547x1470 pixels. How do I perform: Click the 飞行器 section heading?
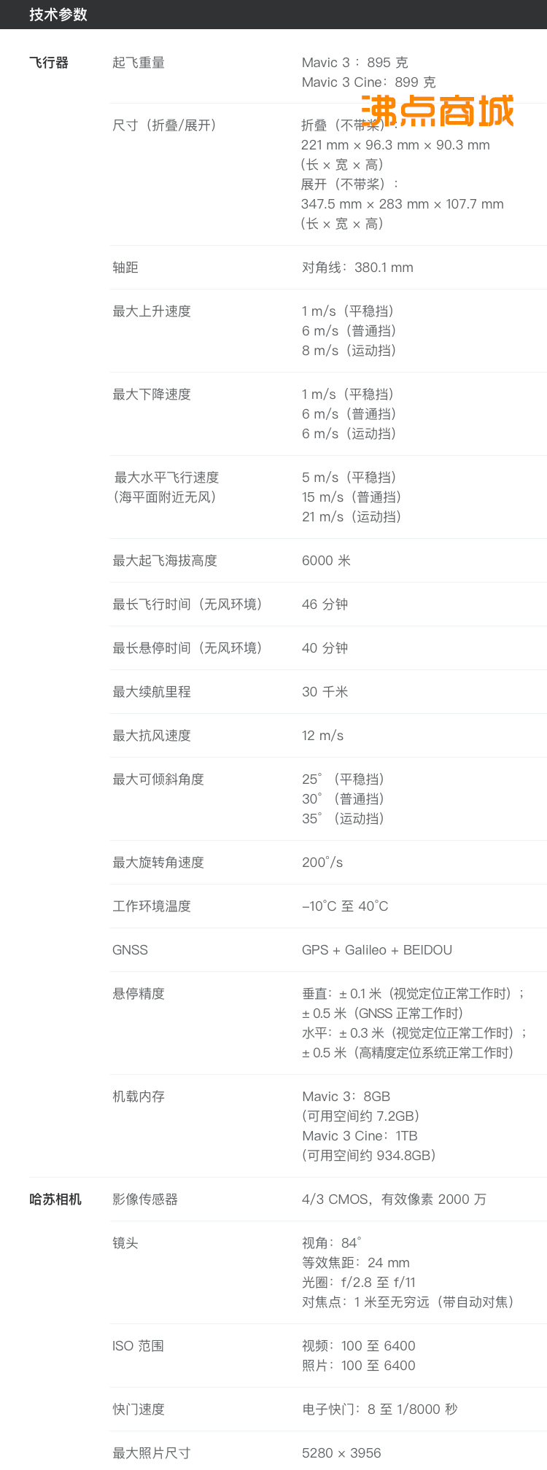coord(49,63)
